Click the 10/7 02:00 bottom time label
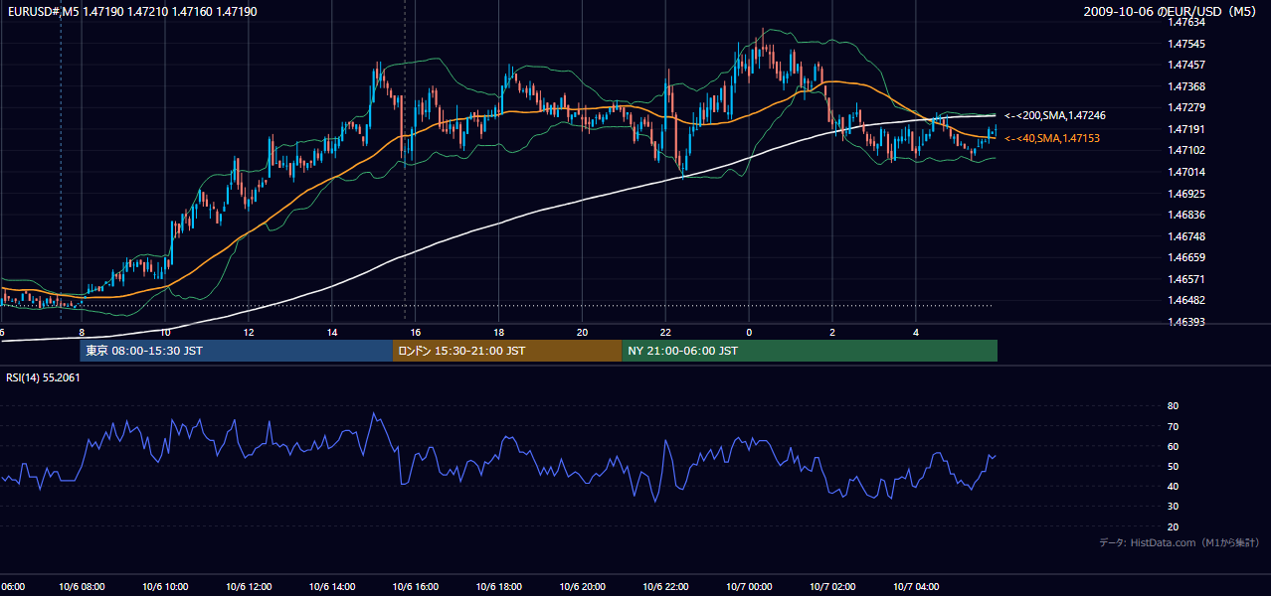The image size is (1271, 596). [x=832, y=587]
